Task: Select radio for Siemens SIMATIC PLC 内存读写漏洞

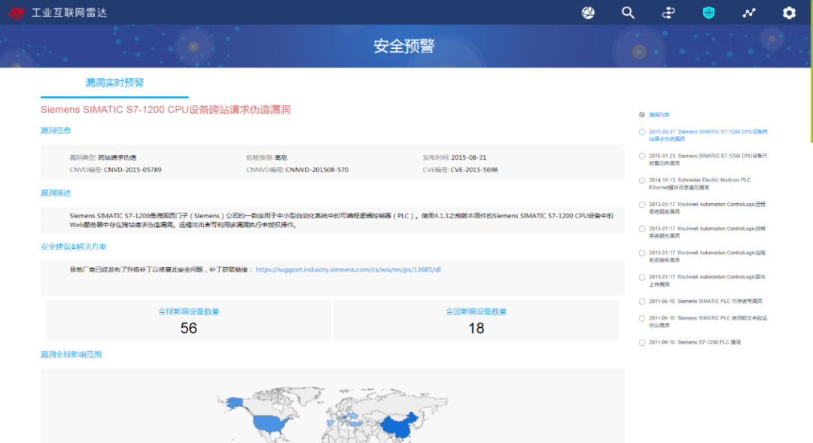Action: point(642,302)
